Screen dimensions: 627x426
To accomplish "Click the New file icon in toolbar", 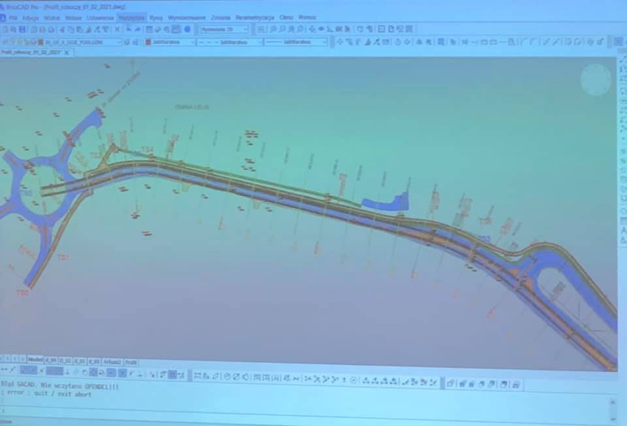I will click(6, 29).
